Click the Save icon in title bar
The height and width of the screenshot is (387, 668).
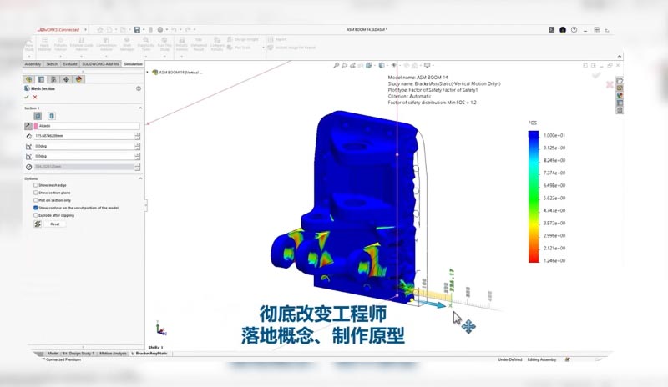(x=137, y=29)
